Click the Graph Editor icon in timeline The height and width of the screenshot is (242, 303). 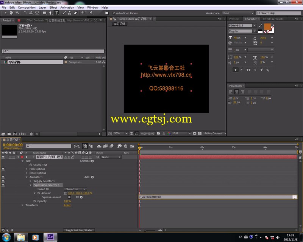(x=132, y=146)
